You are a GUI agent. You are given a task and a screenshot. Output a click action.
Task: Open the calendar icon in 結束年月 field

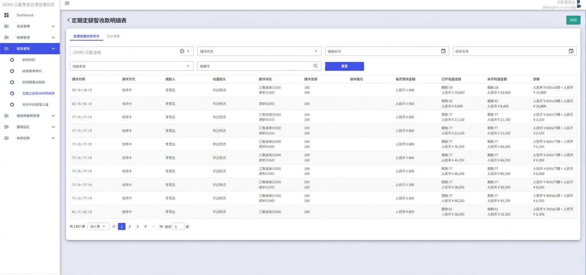[571, 51]
